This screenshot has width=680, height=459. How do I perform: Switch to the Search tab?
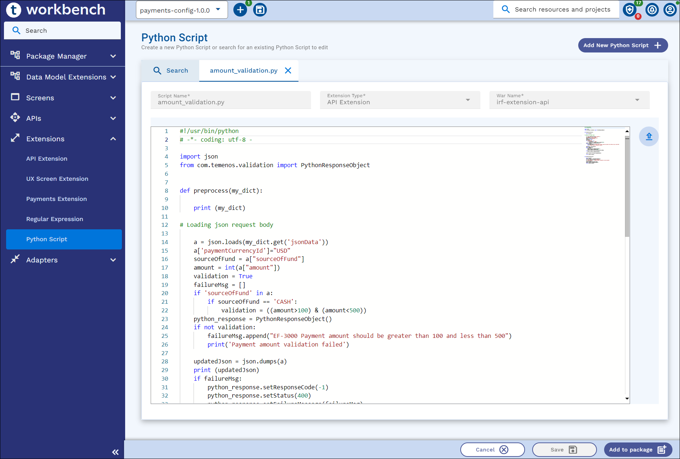(171, 71)
